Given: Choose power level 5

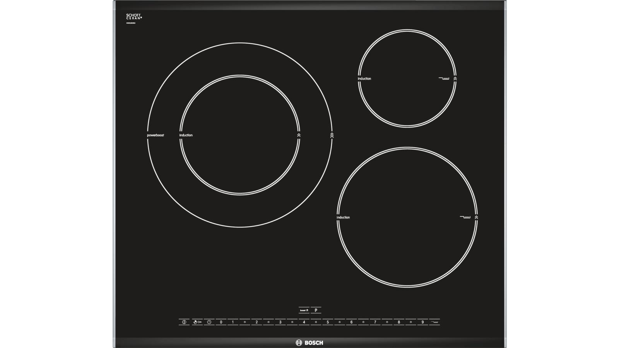Looking at the screenshot, I should [x=328, y=322].
